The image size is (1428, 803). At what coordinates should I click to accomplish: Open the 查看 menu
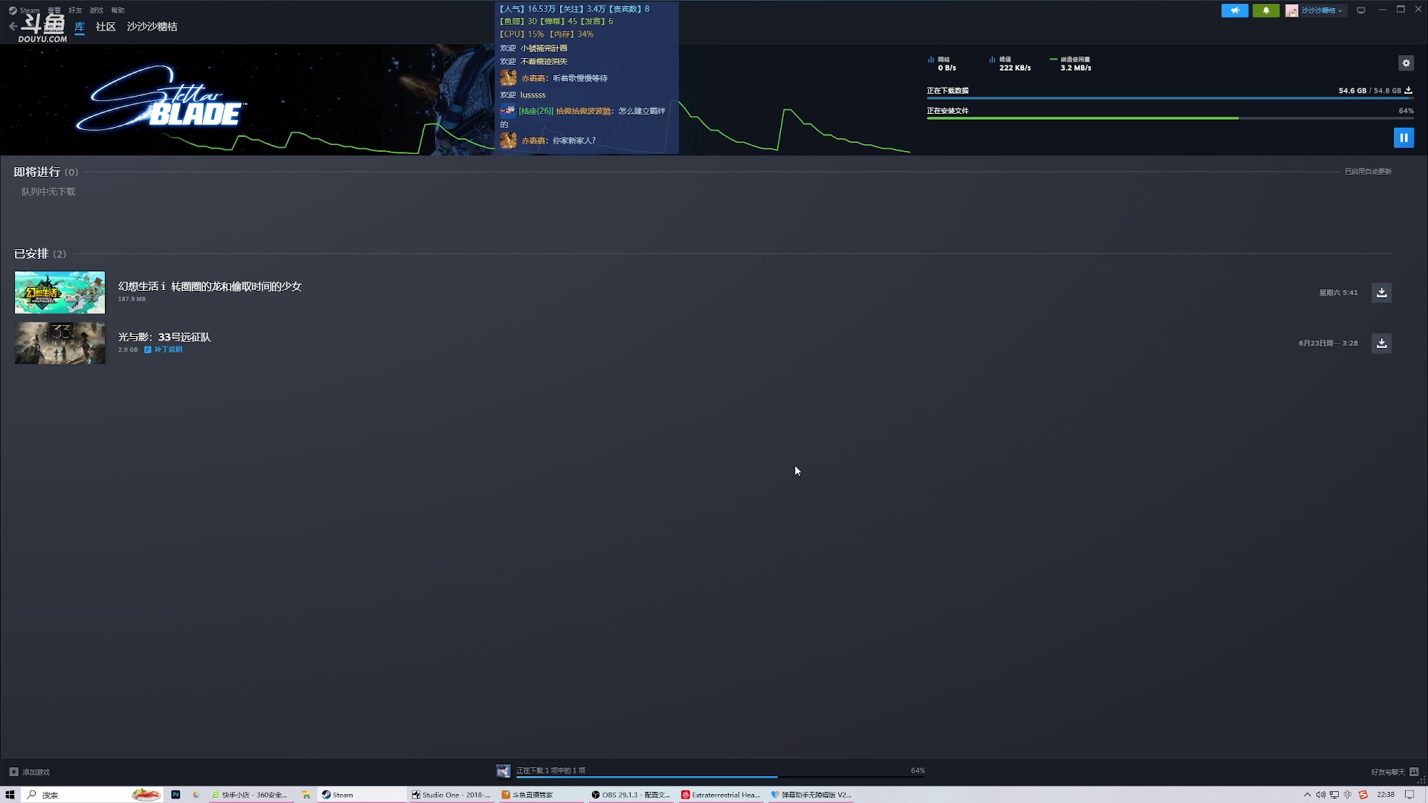point(54,10)
